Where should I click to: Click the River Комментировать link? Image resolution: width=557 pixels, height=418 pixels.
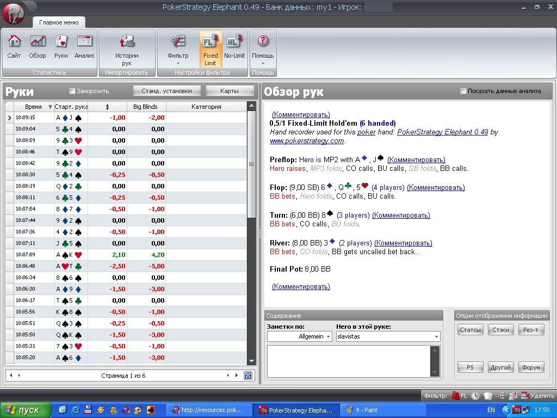403,243
